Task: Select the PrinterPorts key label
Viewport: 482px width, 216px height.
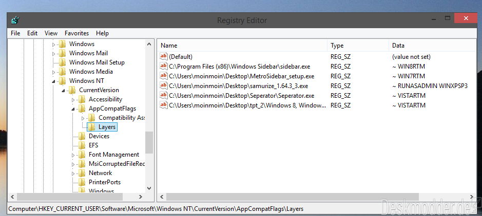Action: tap(105, 182)
